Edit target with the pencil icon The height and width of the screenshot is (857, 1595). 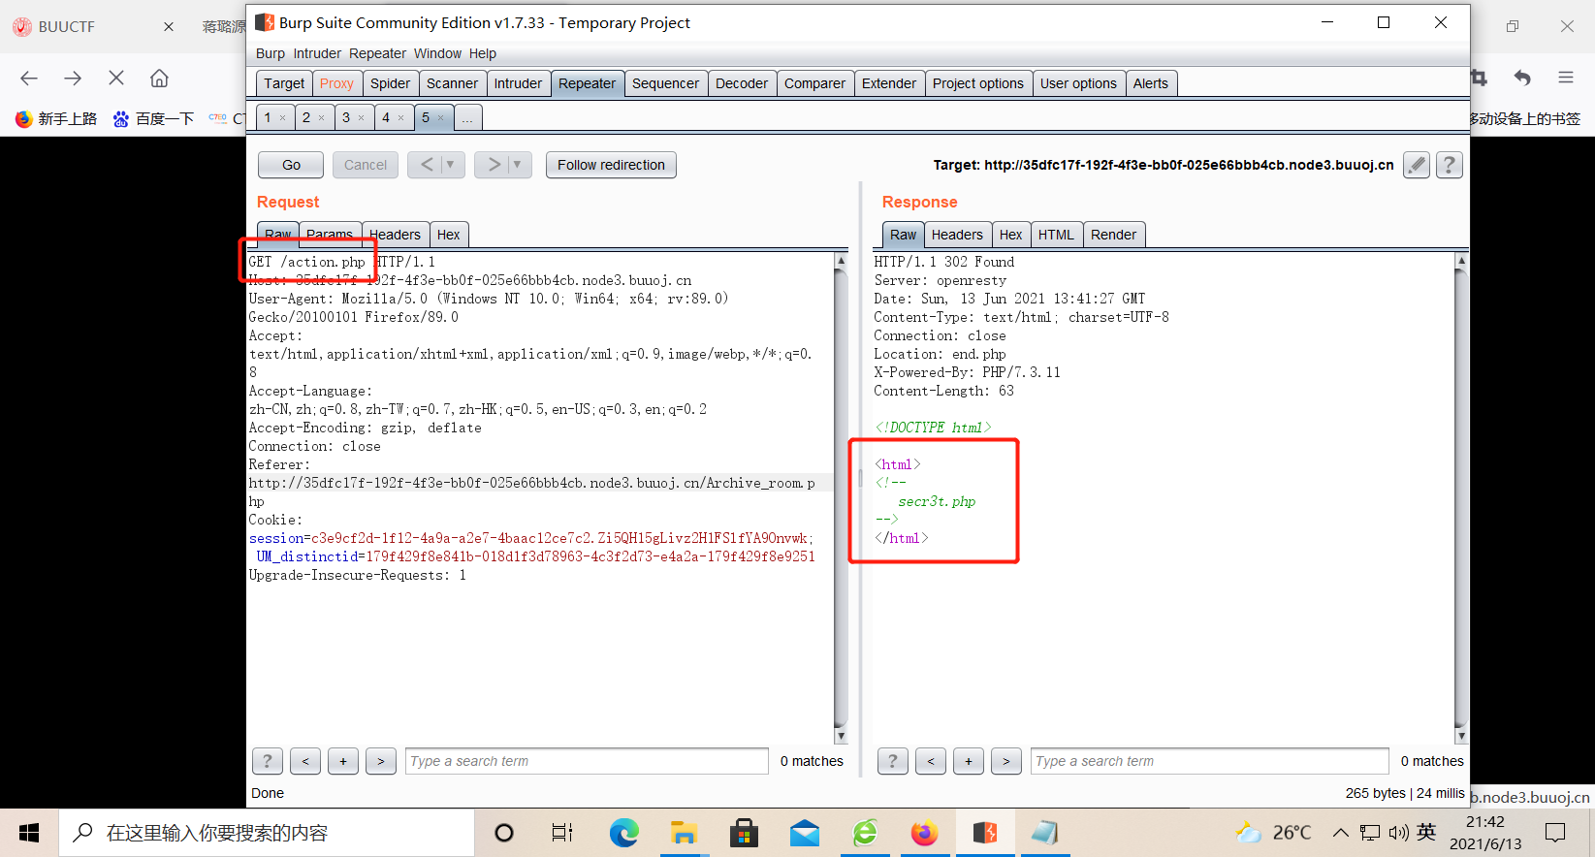(1417, 165)
